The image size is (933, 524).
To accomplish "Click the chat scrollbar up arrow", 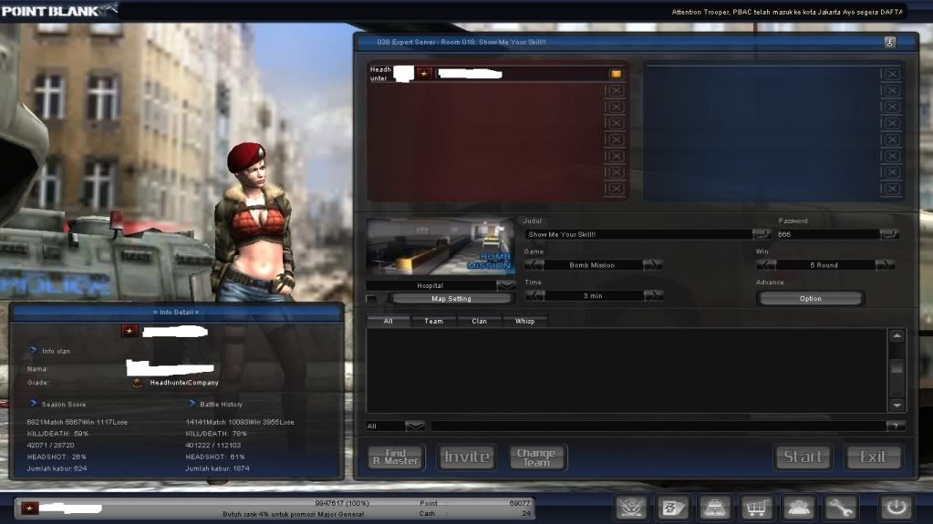I will pos(897,336).
